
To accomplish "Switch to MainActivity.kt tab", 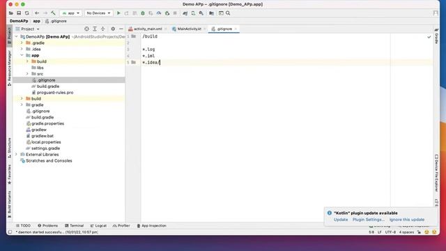I will pyautogui.click(x=189, y=29).
